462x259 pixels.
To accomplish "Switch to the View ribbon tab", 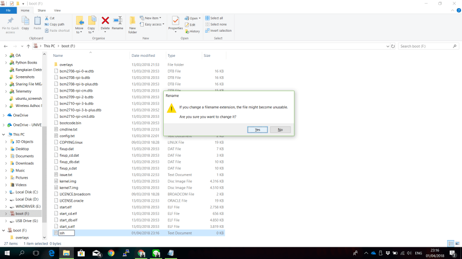I will [x=57, y=10].
